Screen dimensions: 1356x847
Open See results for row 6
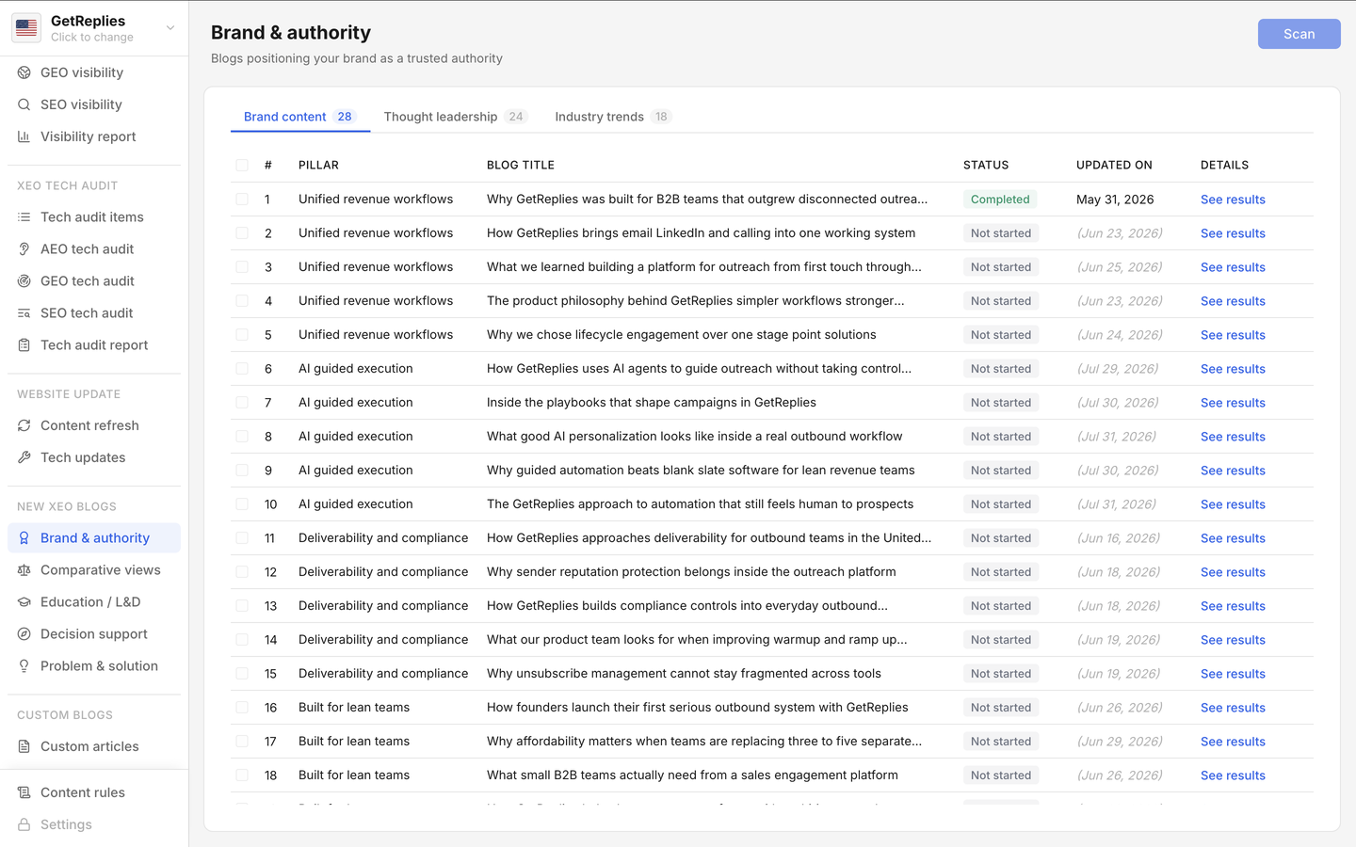pos(1233,369)
